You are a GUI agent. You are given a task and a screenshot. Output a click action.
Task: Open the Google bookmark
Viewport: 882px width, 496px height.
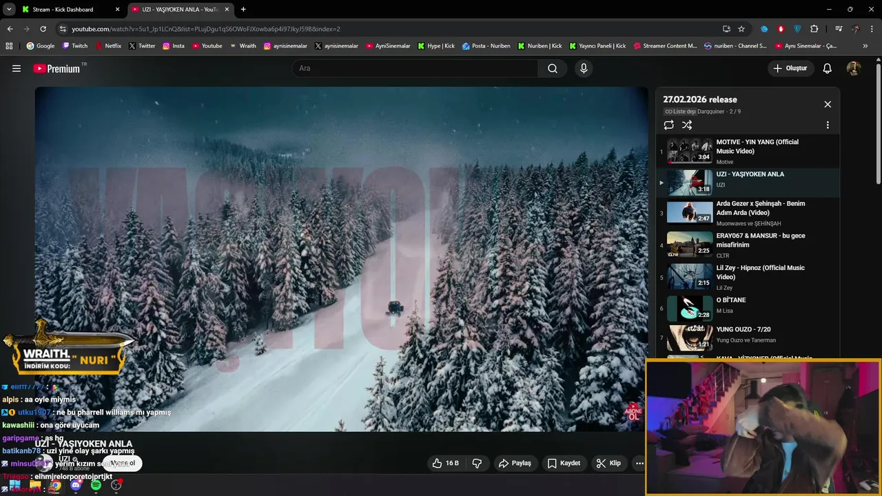[40, 46]
